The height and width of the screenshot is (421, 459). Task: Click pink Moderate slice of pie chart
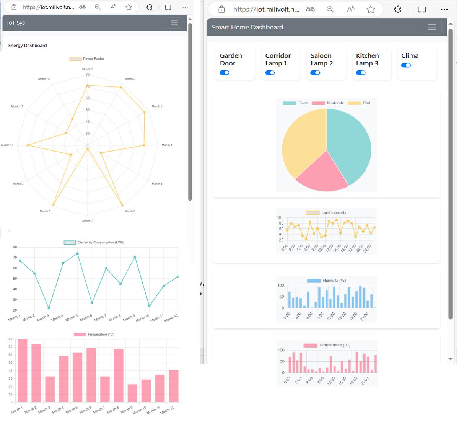click(x=323, y=174)
